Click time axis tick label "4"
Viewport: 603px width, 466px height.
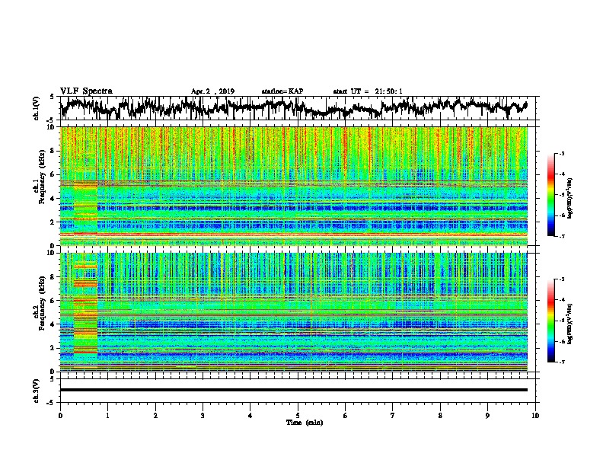coord(250,415)
